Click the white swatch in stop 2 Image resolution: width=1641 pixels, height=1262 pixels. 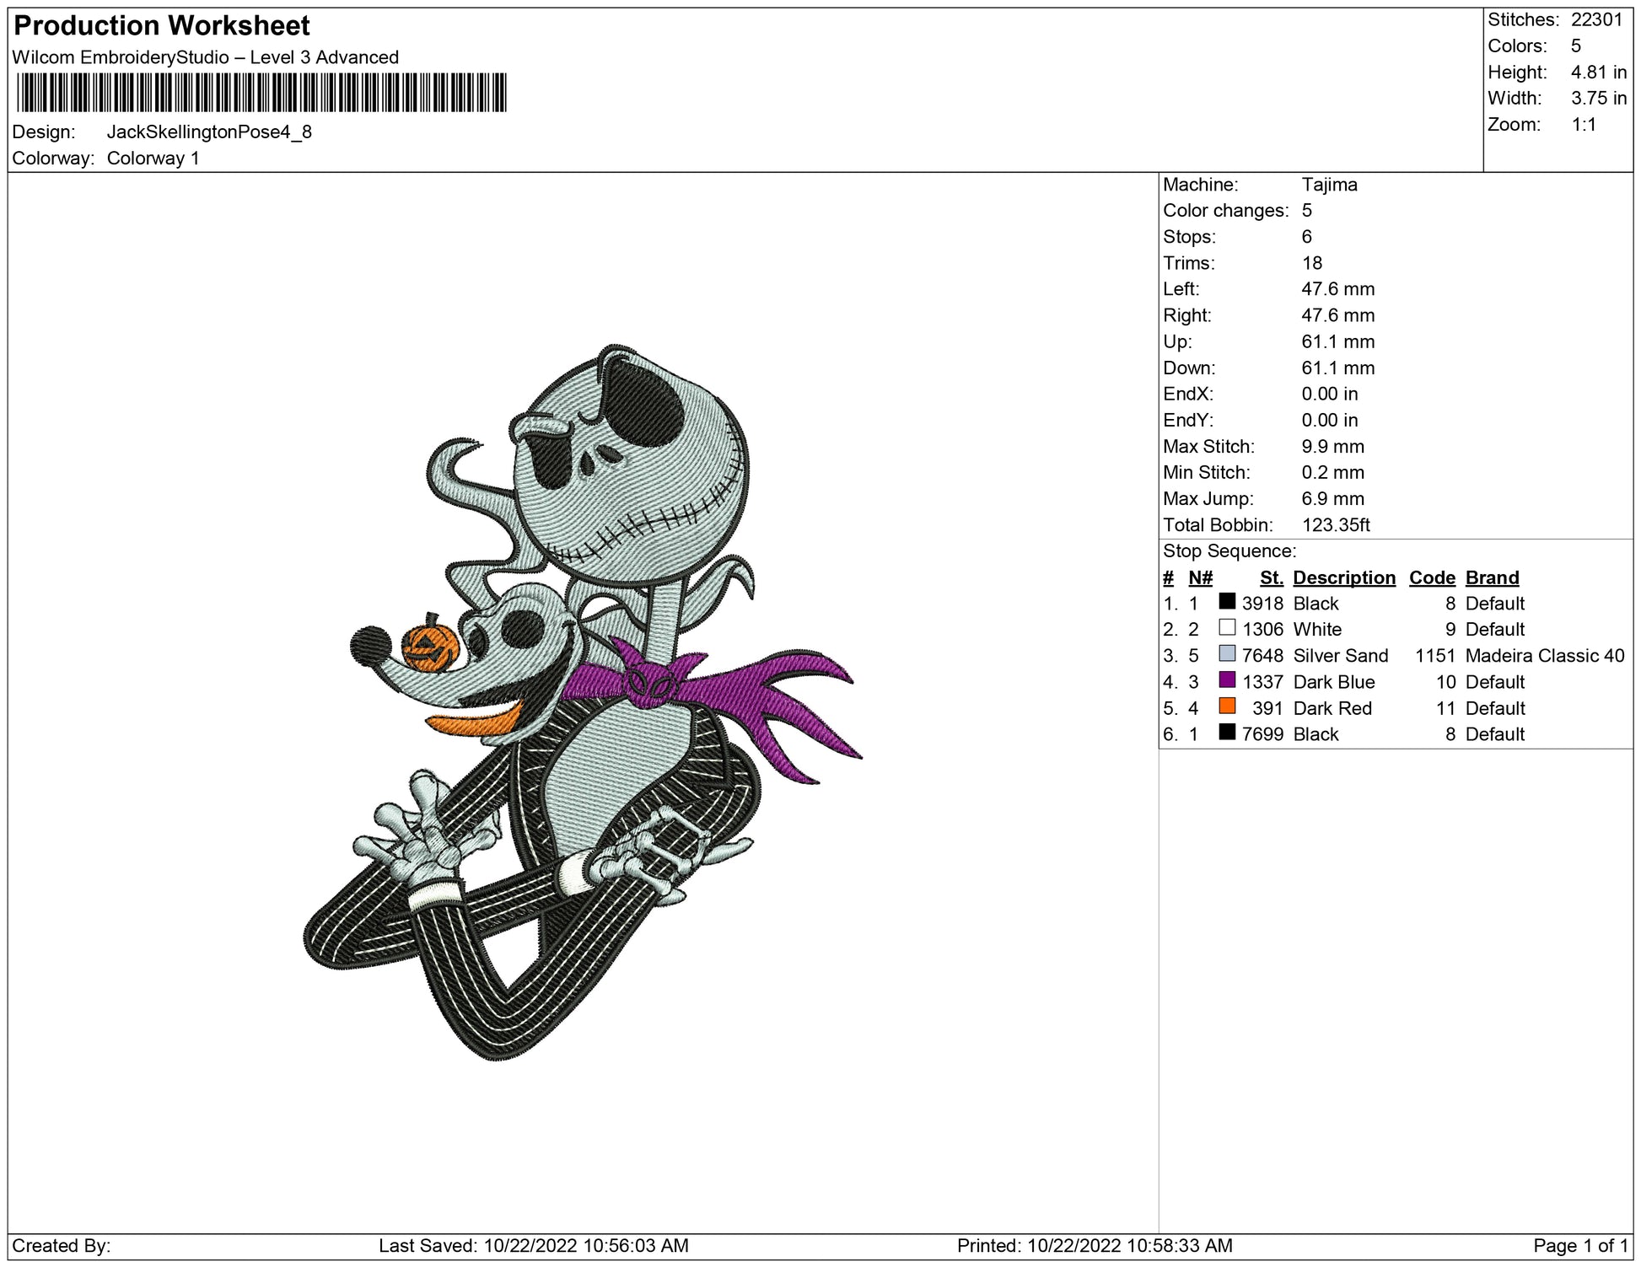point(1227,628)
